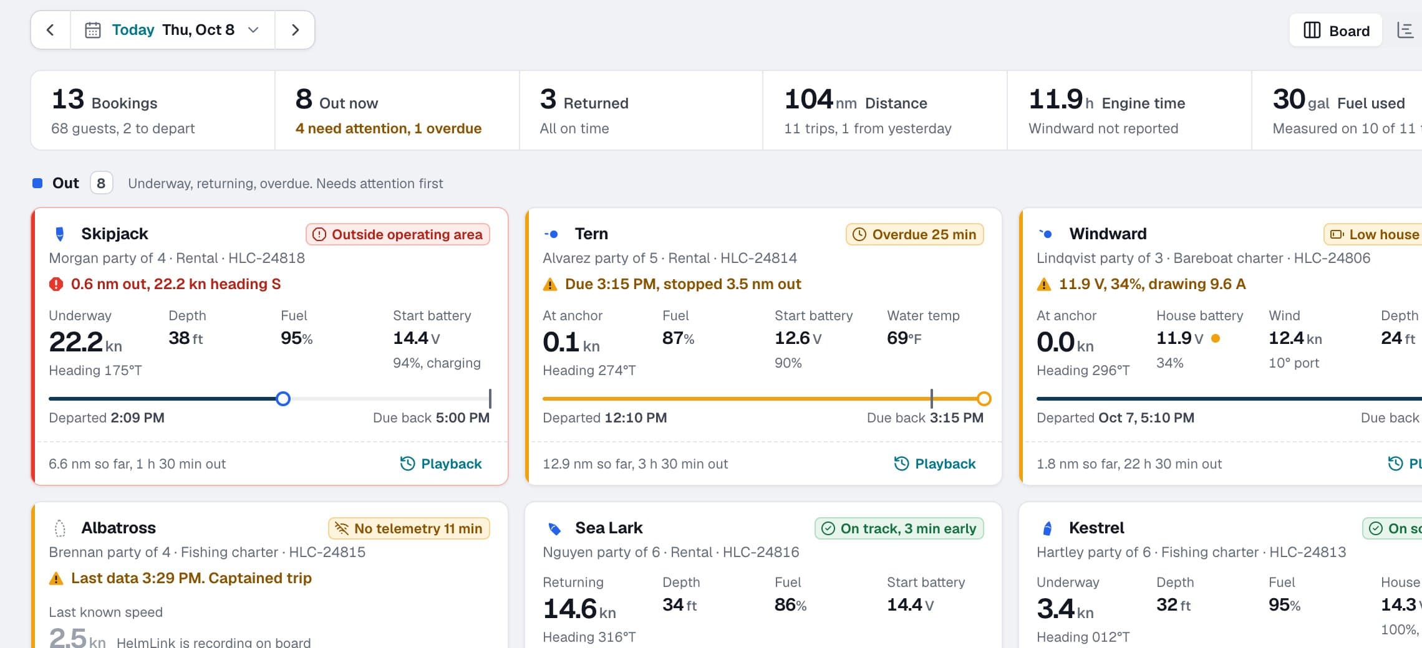
Task: Click Windward vessel heading icon
Action: (x=1046, y=234)
